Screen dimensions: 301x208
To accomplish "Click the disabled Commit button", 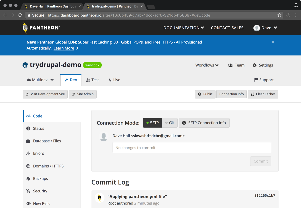I will click(261, 161).
